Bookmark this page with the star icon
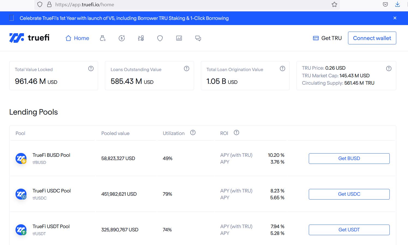The width and height of the screenshot is (408, 245). coord(334,4)
